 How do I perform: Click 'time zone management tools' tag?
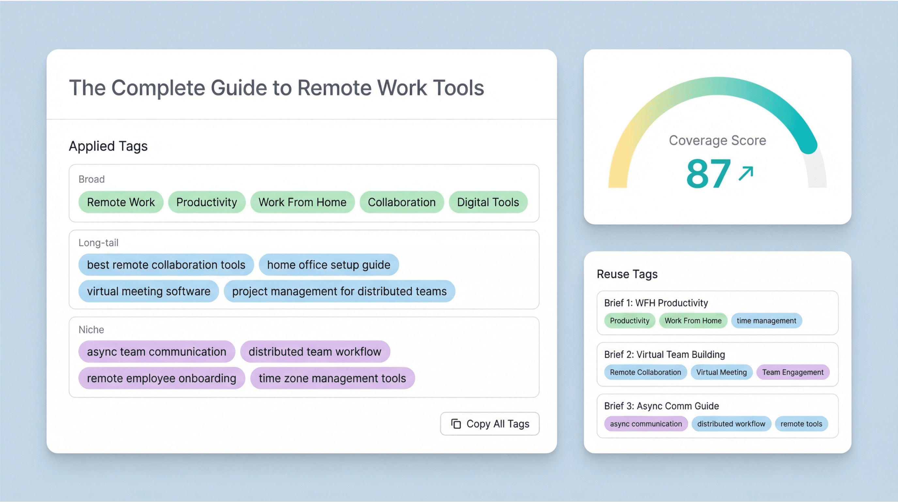tap(332, 378)
